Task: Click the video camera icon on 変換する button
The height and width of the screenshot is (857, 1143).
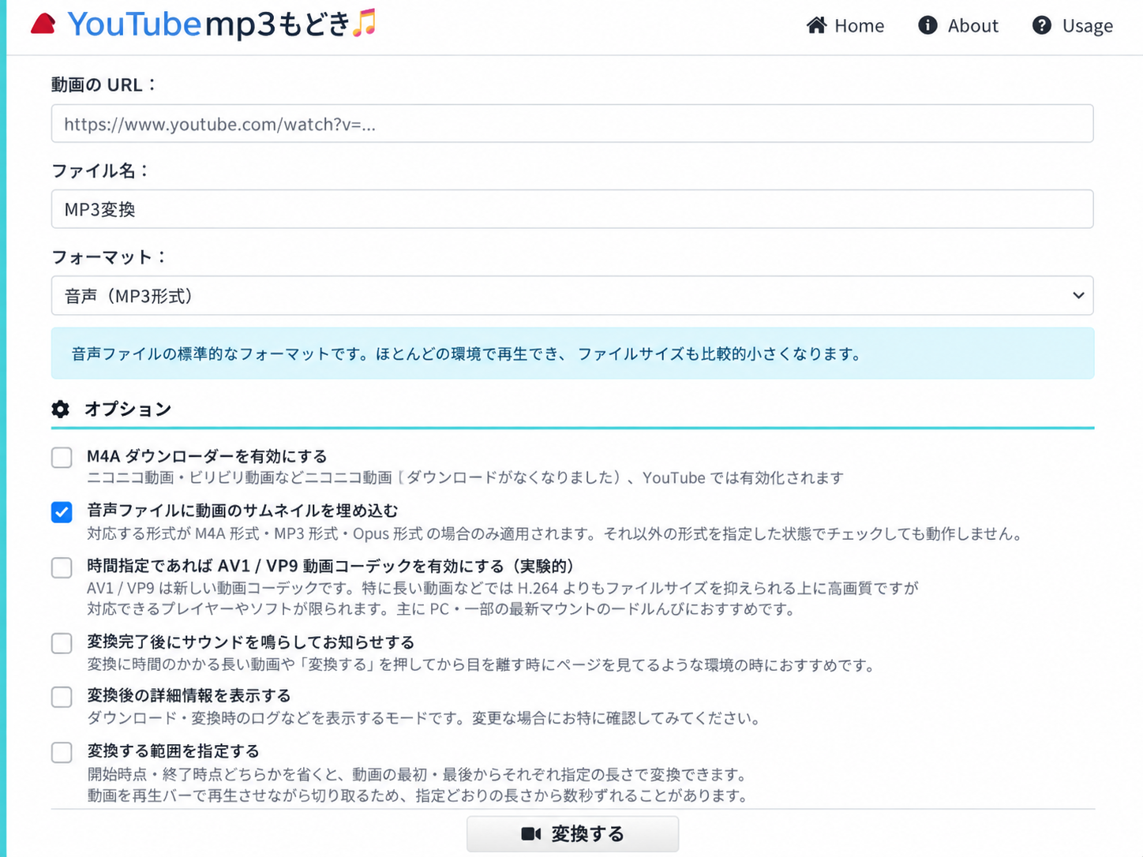Action: (531, 834)
